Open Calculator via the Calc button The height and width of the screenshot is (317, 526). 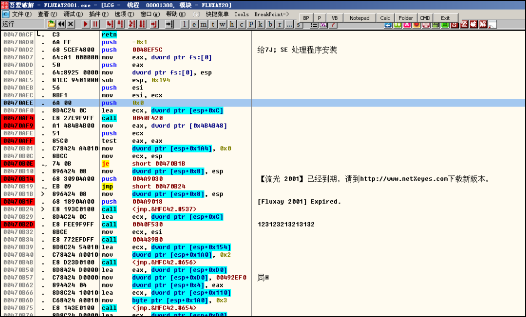pyautogui.click(x=385, y=18)
